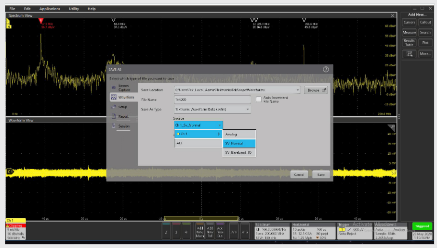Click the AFG badge button

point(245,231)
